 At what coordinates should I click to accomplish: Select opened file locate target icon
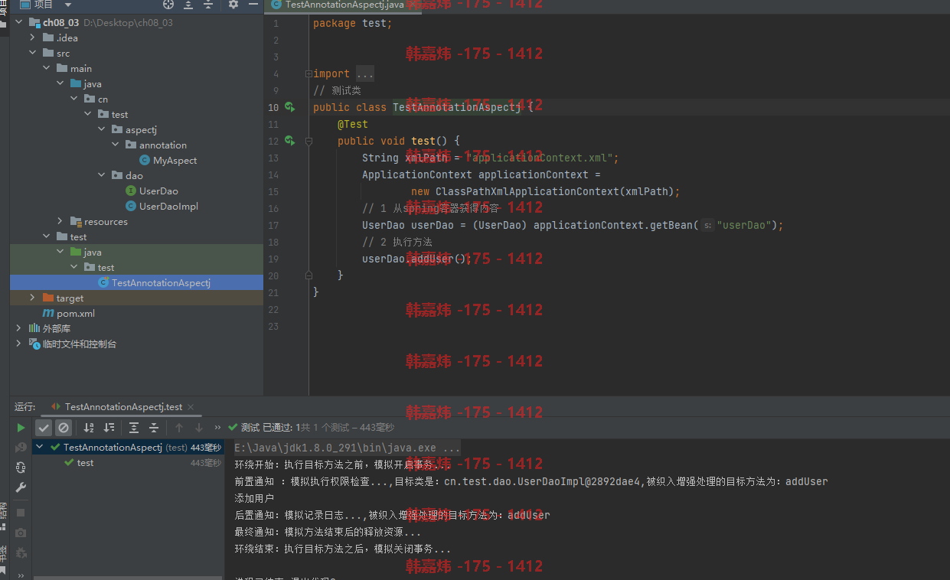pyautogui.click(x=168, y=4)
